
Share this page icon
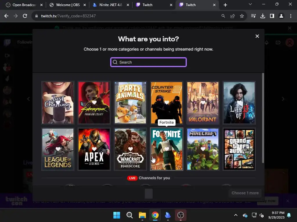[x=233, y=16]
